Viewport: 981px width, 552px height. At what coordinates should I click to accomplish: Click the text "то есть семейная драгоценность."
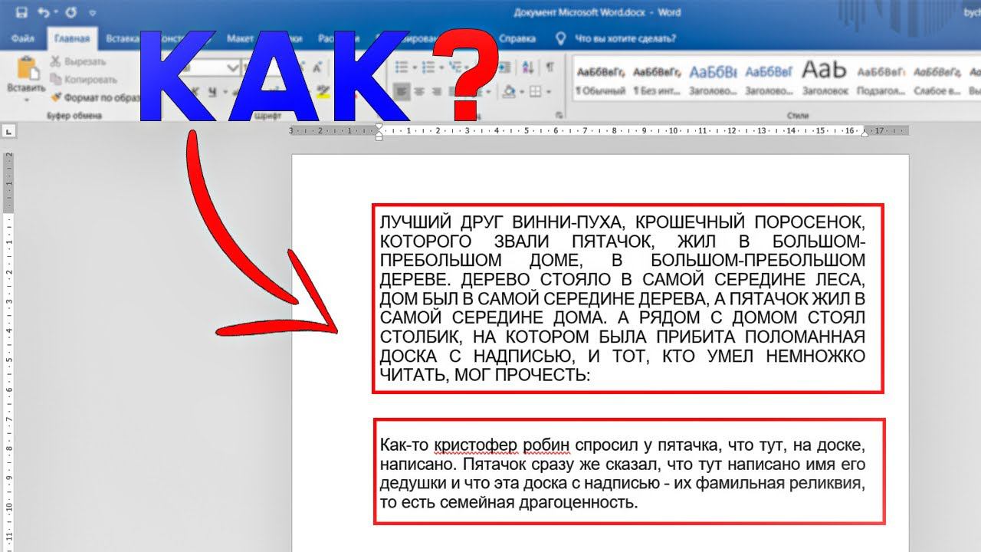tap(509, 504)
